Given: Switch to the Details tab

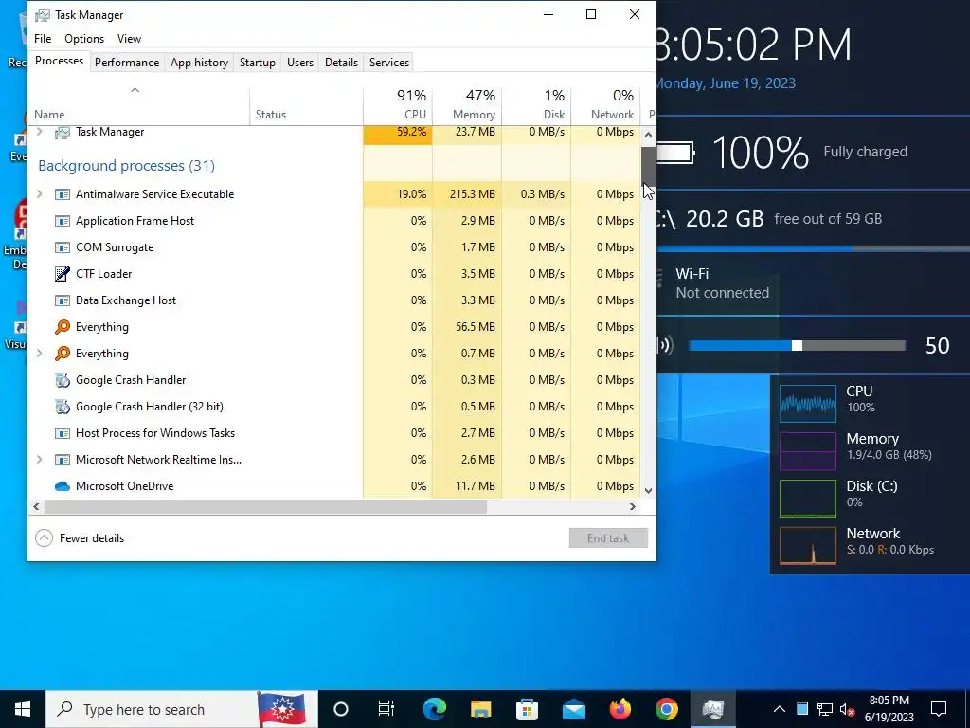Looking at the screenshot, I should 341,63.
